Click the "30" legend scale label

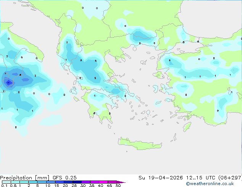[83, 185]
